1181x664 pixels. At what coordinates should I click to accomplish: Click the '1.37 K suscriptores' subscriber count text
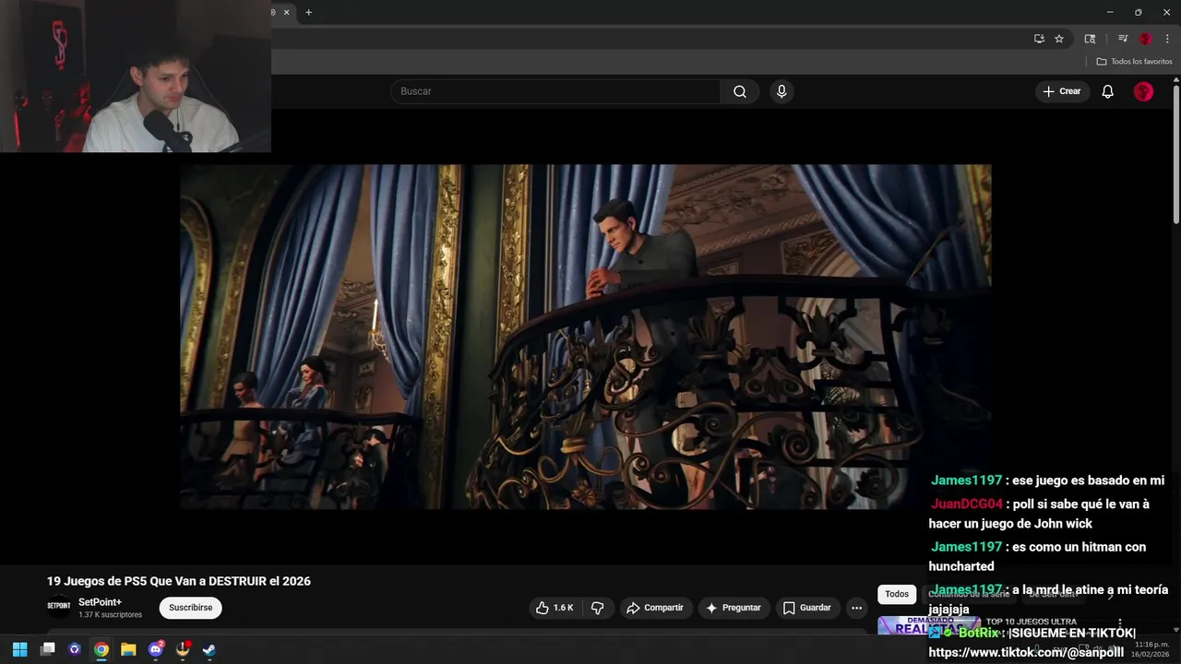(x=110, y=615)
